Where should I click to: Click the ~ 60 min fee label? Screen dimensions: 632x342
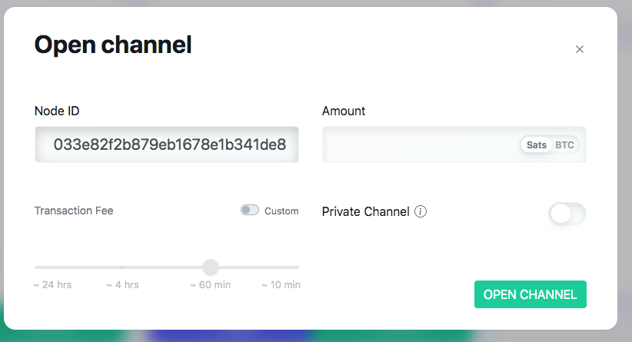pyautogui.click(x=211, y=285)
